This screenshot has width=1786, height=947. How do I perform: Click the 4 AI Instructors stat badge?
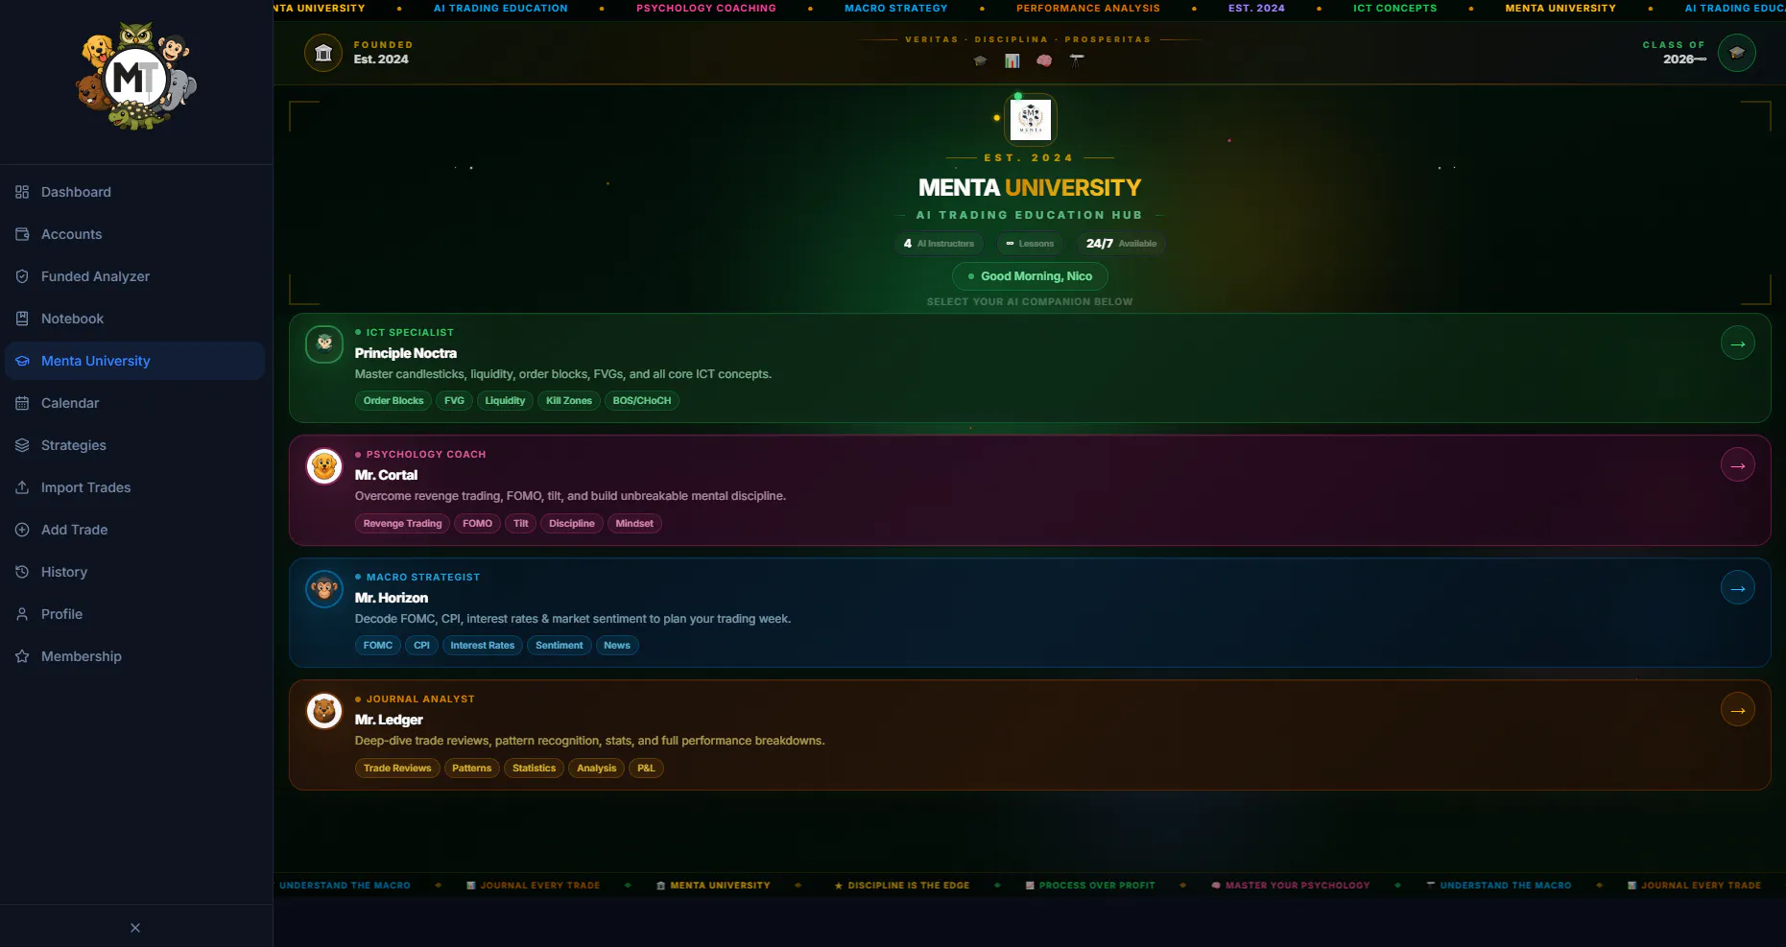click(939, 244)
